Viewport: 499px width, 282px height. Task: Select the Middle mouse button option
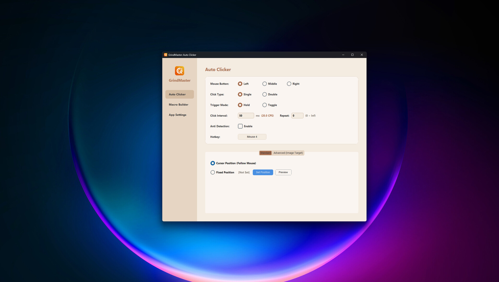click(x=264, y=84)
